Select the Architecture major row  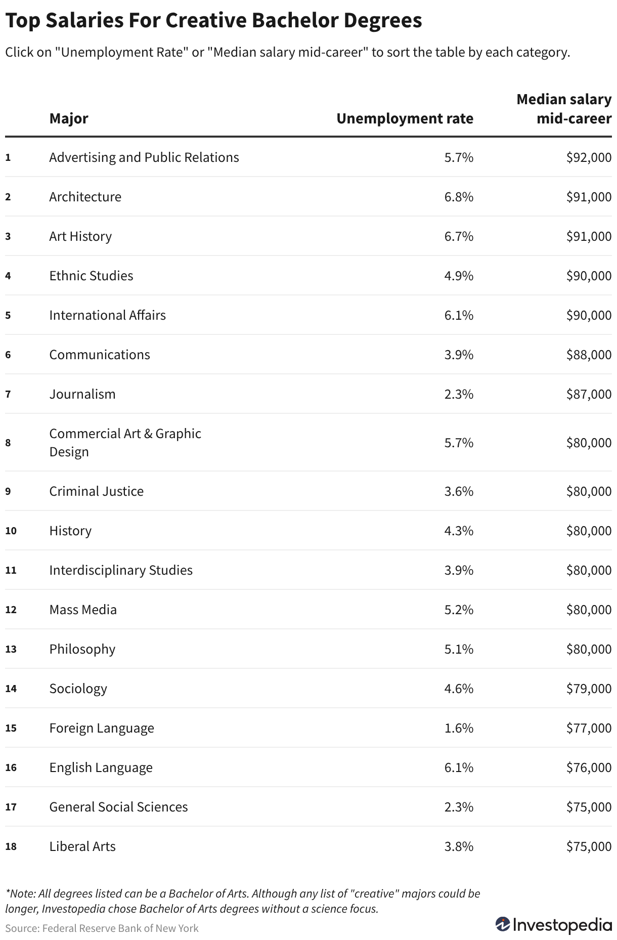coord(308,197)
